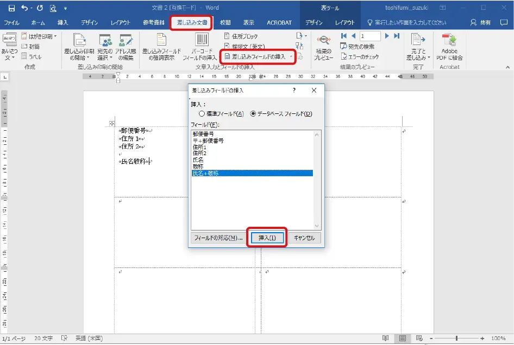The height and width of the screenshot is (345, 514).
Task: Click the proofing check icon in status bar
Action: pyautogui.click(x=64, y=338)
